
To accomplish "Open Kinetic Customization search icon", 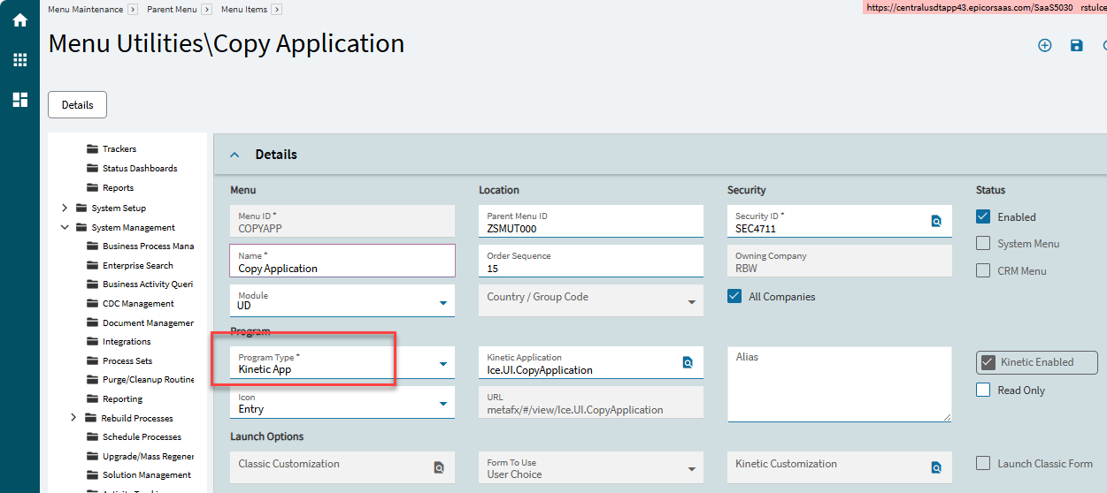I will [x=936, y=467].
